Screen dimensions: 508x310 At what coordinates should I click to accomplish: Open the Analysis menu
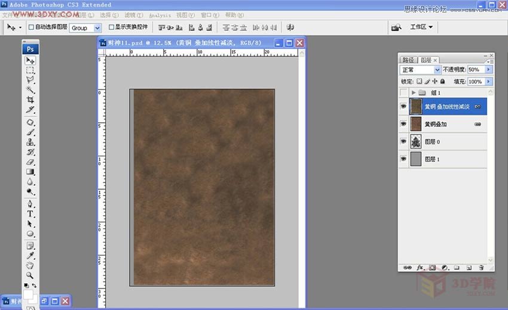pos(160,15)
